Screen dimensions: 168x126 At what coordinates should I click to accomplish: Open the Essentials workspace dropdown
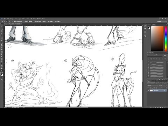(x=162, y=21)
